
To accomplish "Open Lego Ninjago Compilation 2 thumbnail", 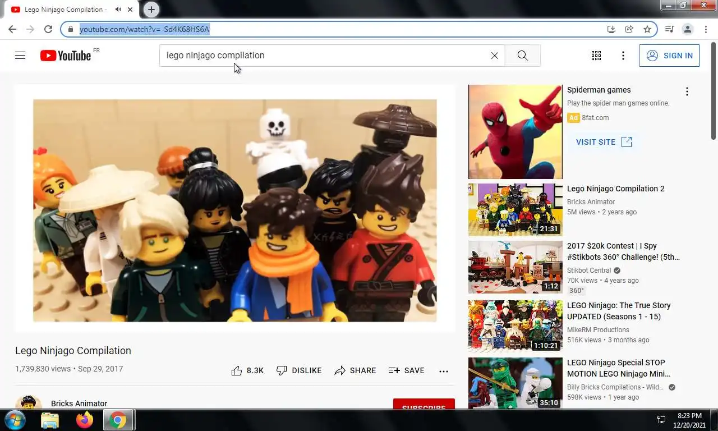I will [515, 210].
